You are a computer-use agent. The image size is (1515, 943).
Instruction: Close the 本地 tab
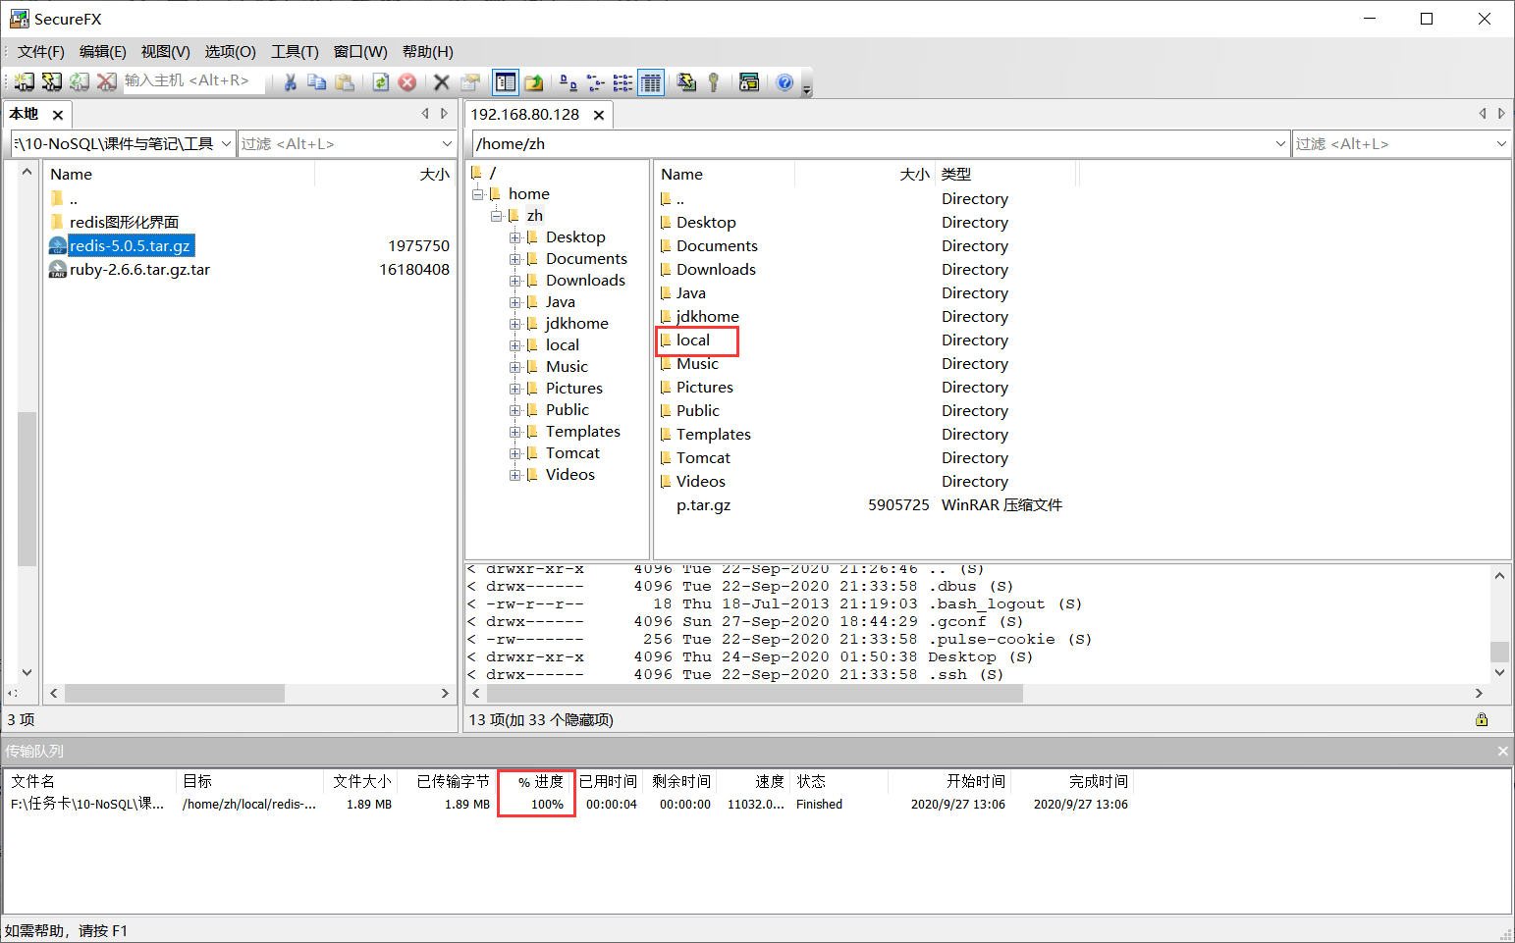click(x=58, y=115)
